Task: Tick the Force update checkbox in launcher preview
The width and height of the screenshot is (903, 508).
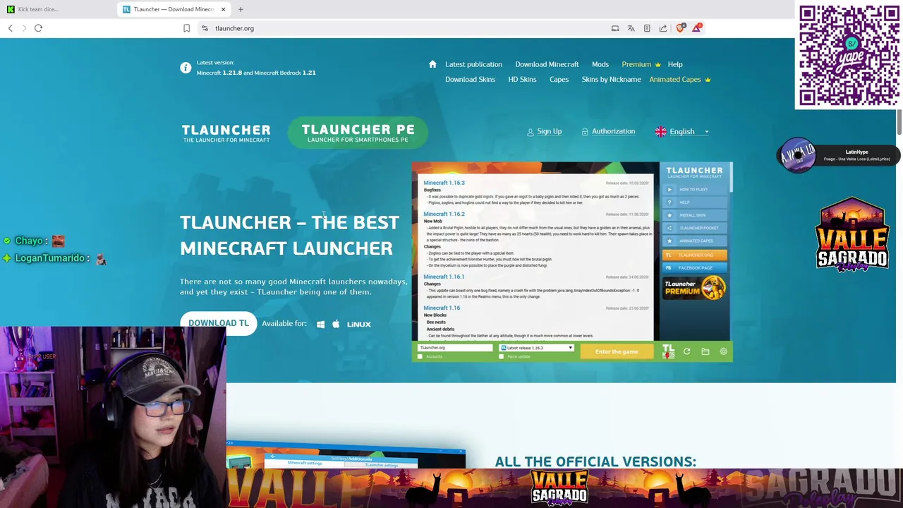Action: click(x=502, y=357)
